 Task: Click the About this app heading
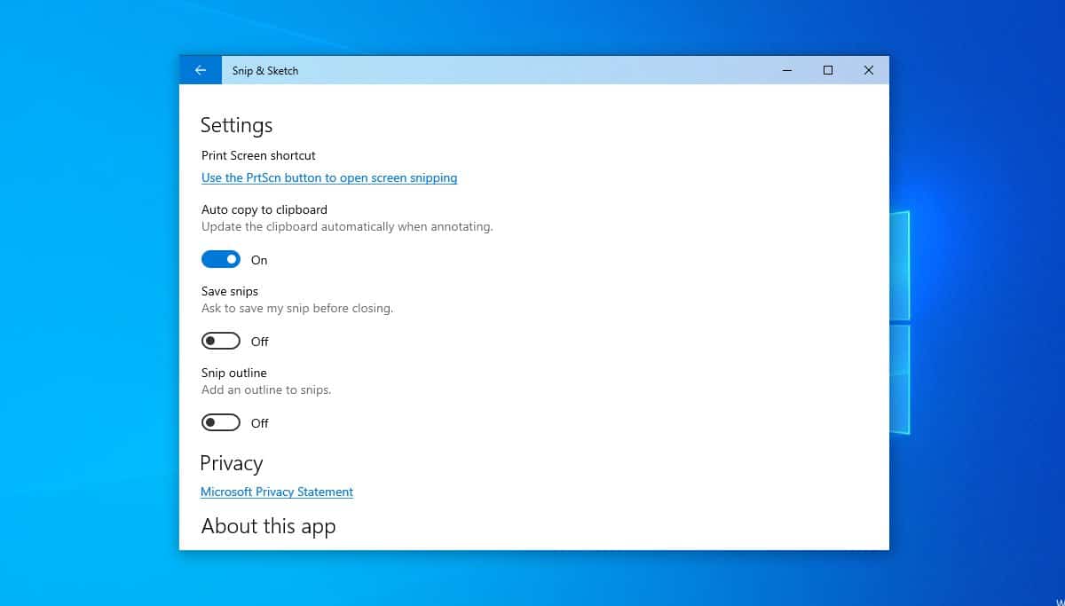[269, 526]
